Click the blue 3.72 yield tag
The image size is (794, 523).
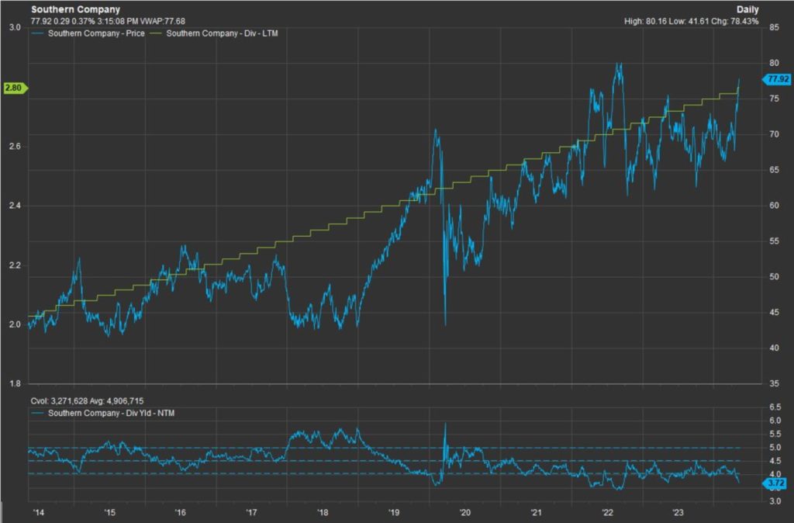pyautogui.click(x=775, y=483)
